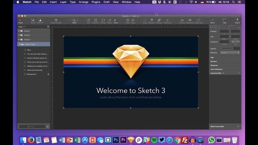The width and height of the screenshot is (258, 145).
Task: Expand the Group 2 layer
Action: click(x=19, y=35)
